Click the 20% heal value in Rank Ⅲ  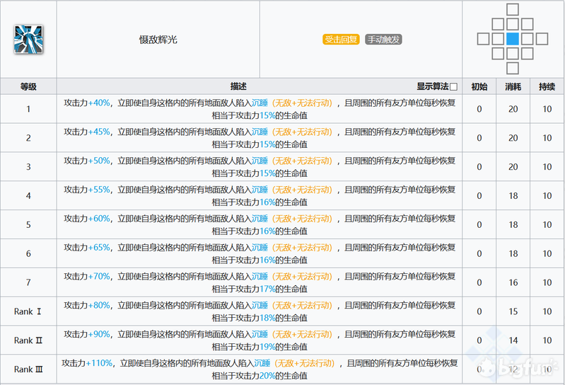pyautogui.click(x=267, y=376)
